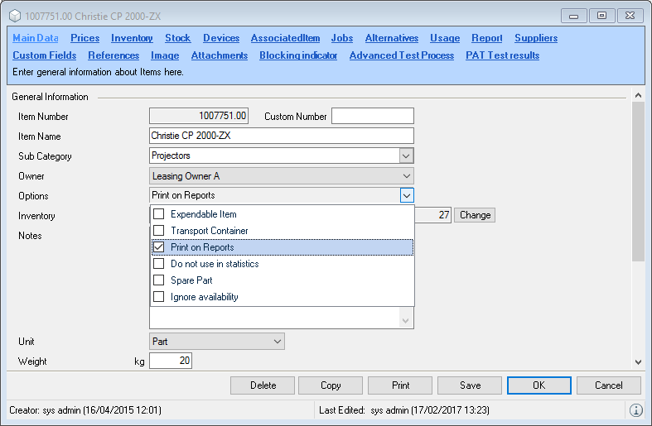The image size is (652, 426).
Task: Click the vertical scrollbar down arrow
Action: 637,361
